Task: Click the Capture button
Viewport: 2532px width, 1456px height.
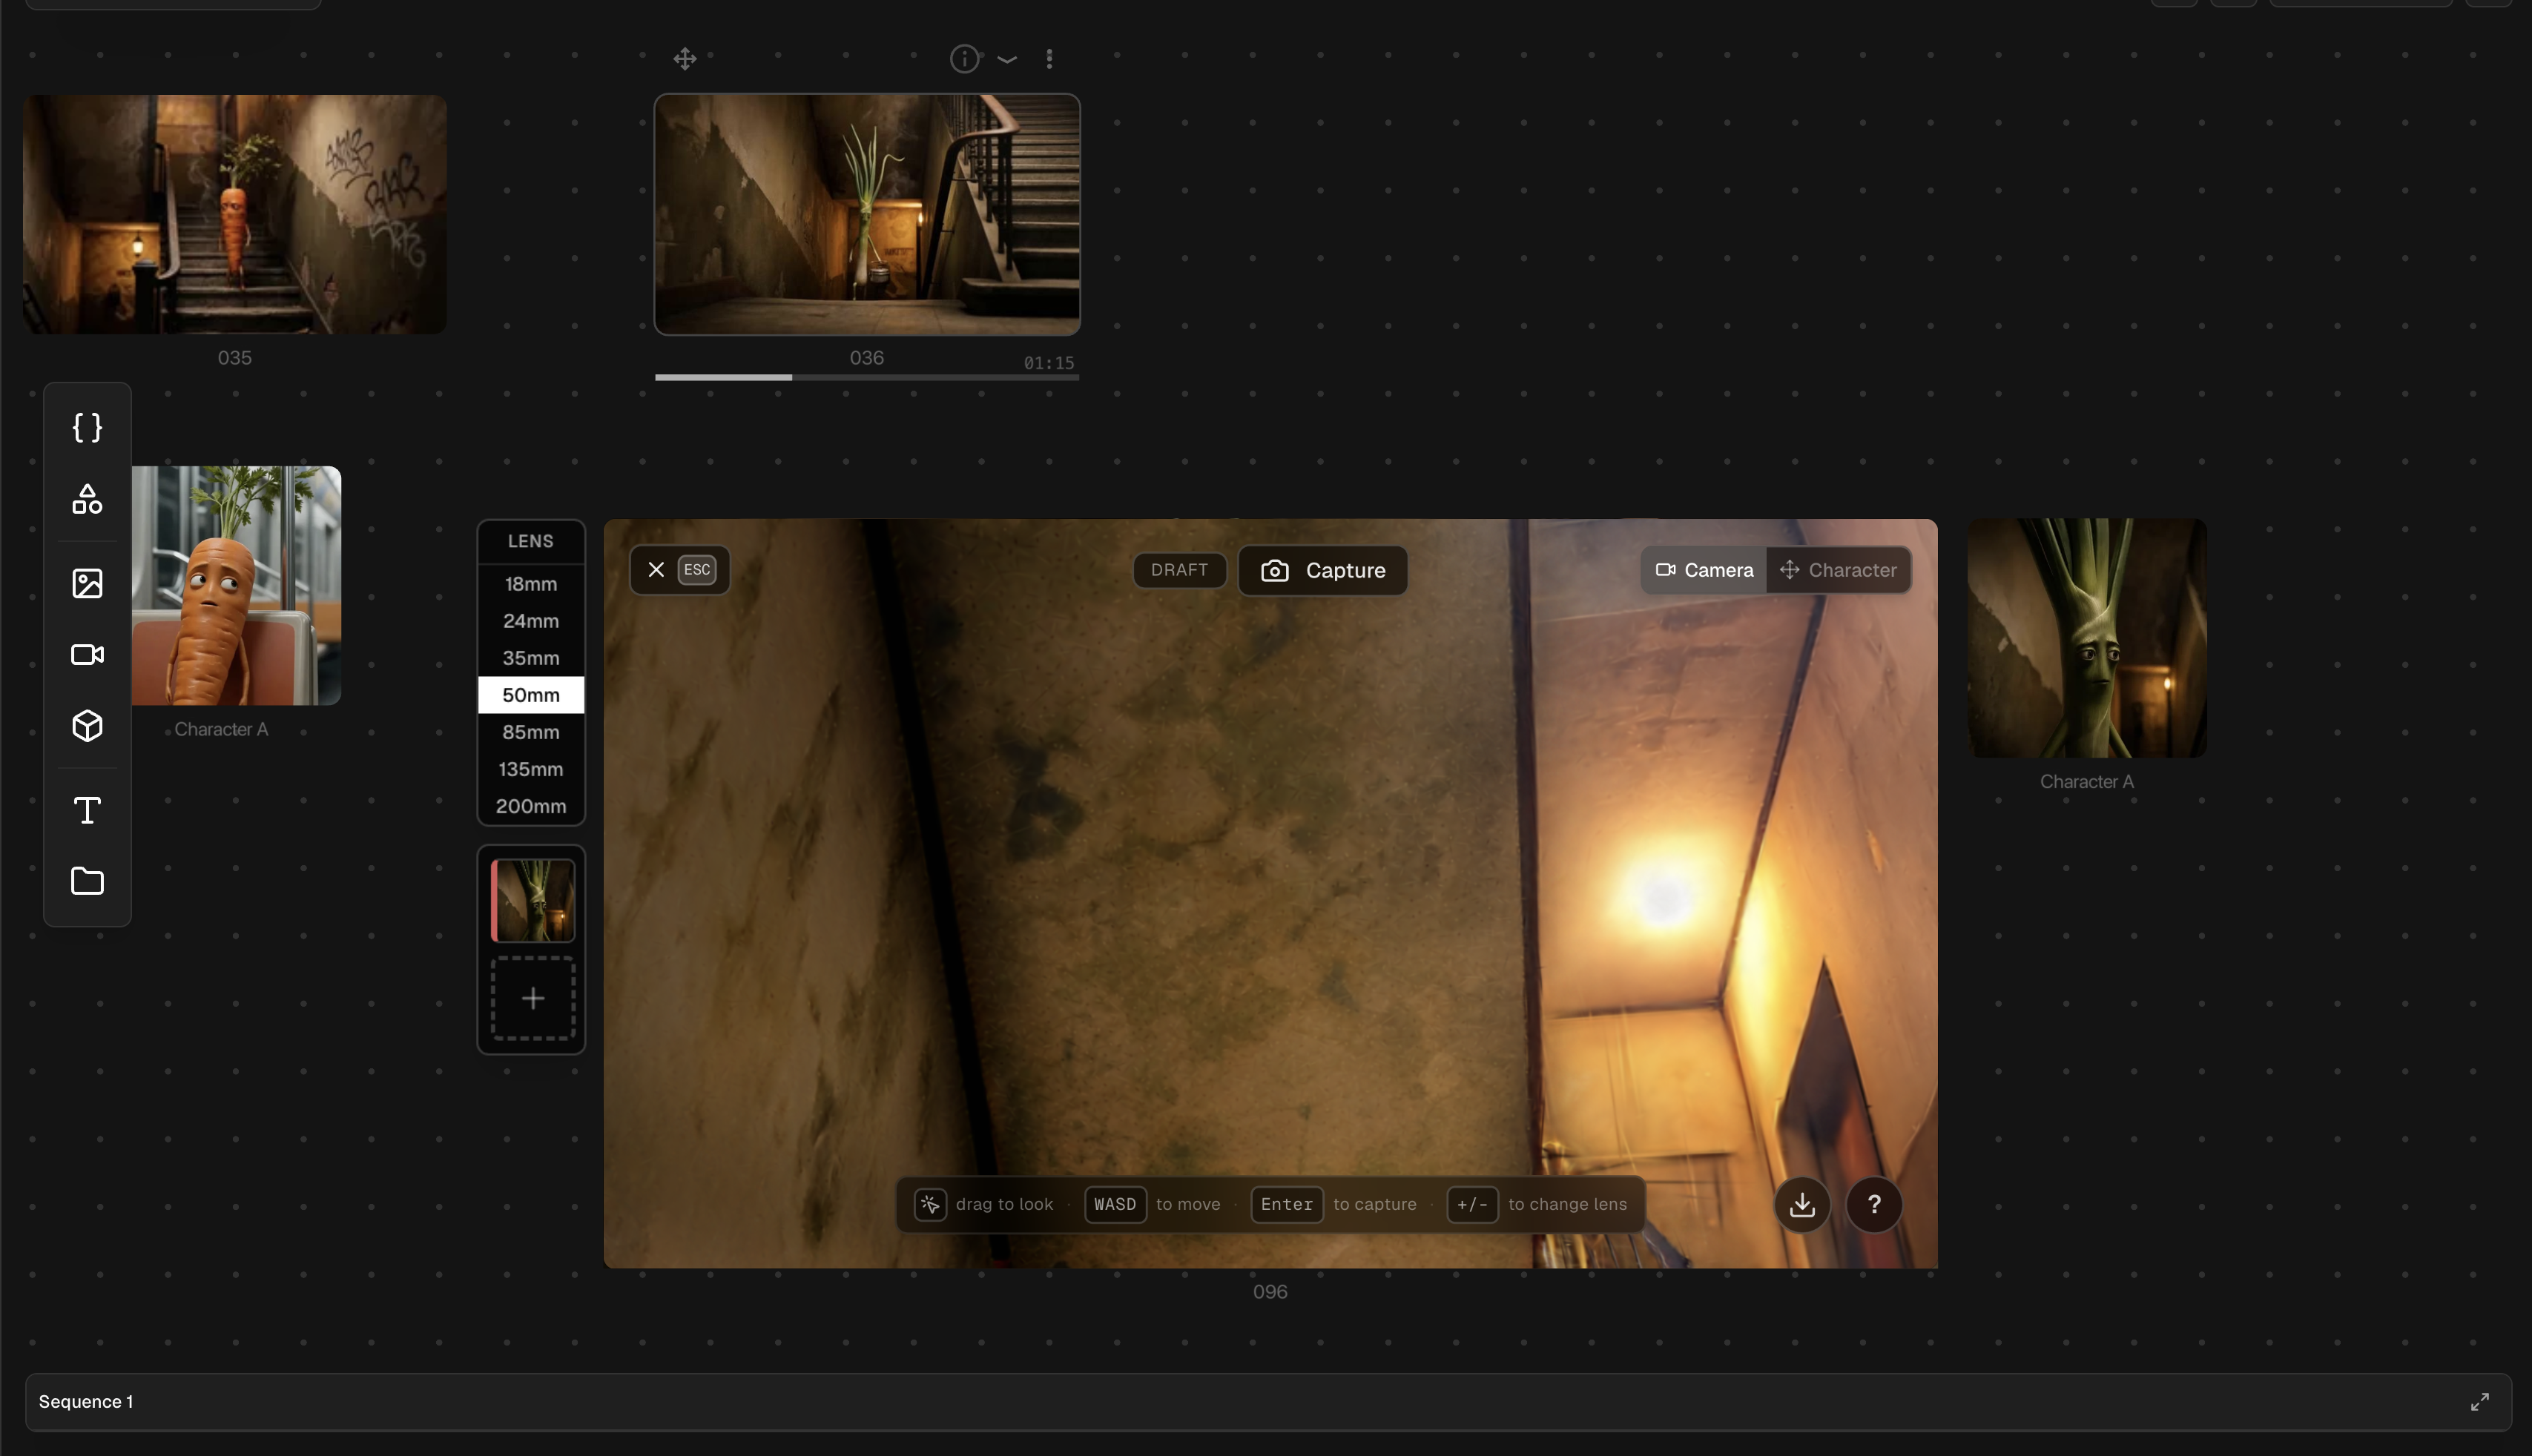Action: point(1322,570)
